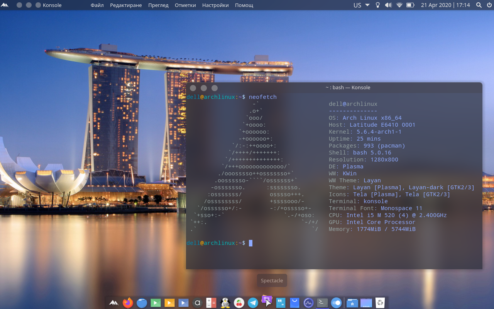
Task: Click 'Terminal: konsole' line
Action: pos(358,201)
